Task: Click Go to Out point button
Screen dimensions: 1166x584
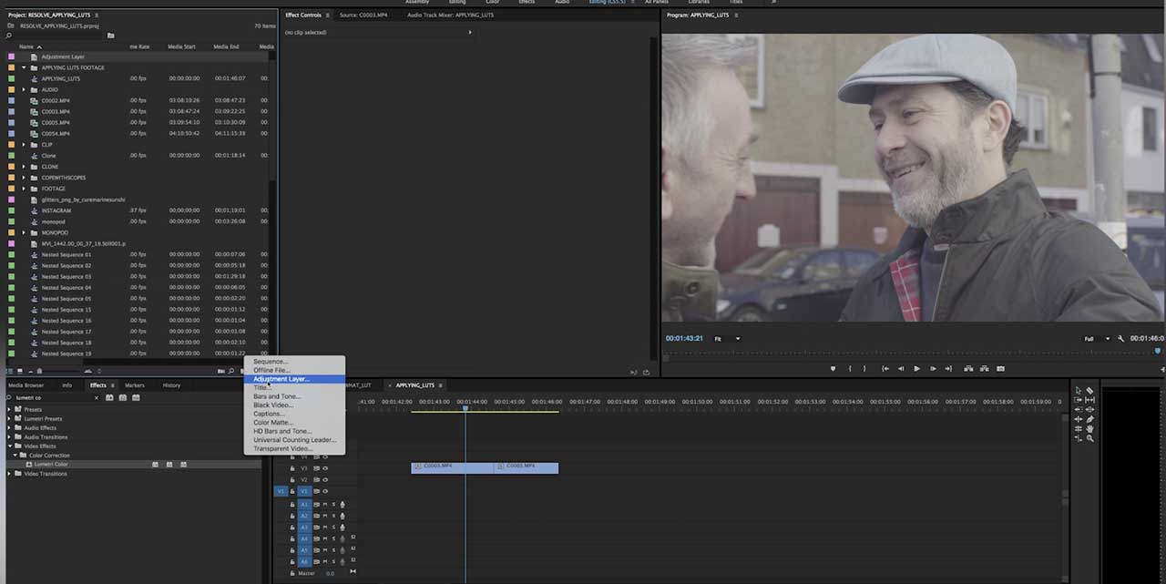Action: click(948, 368)
